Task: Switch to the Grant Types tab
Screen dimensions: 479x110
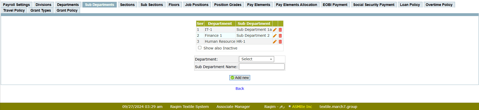Action: pos(41,10)
